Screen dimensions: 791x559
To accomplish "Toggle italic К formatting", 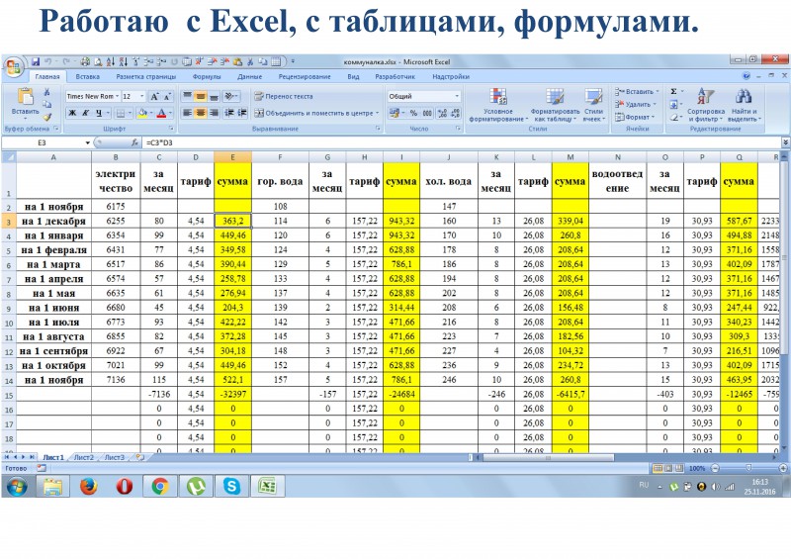I will point(85,113).
